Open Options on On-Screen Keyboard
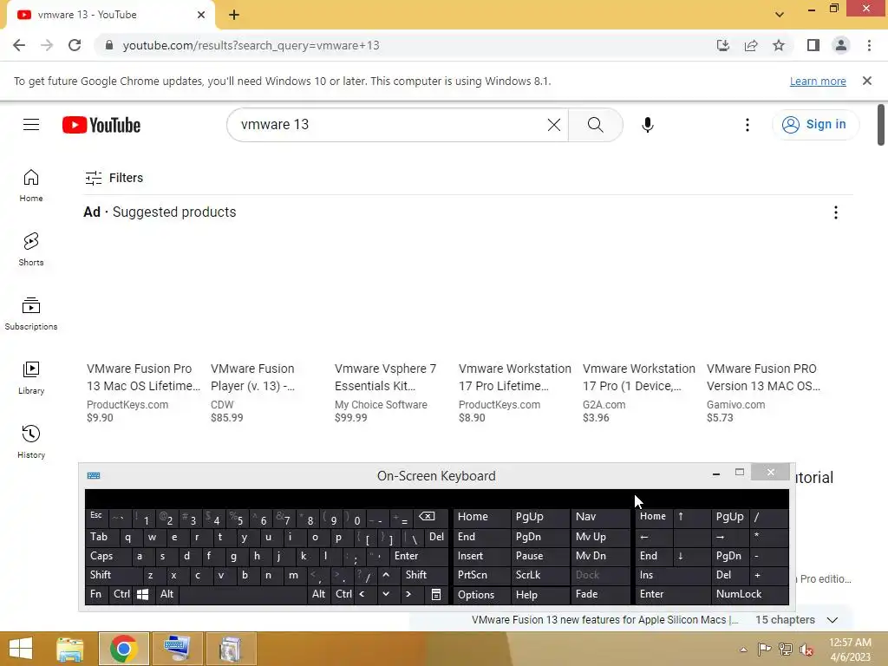Viewport: 888px width, 666px height. [481, 594]
